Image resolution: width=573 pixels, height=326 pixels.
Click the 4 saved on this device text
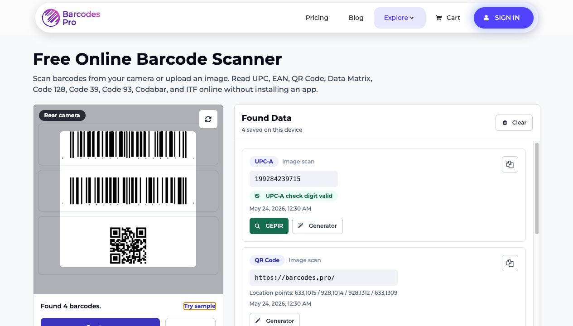point(272,130)
